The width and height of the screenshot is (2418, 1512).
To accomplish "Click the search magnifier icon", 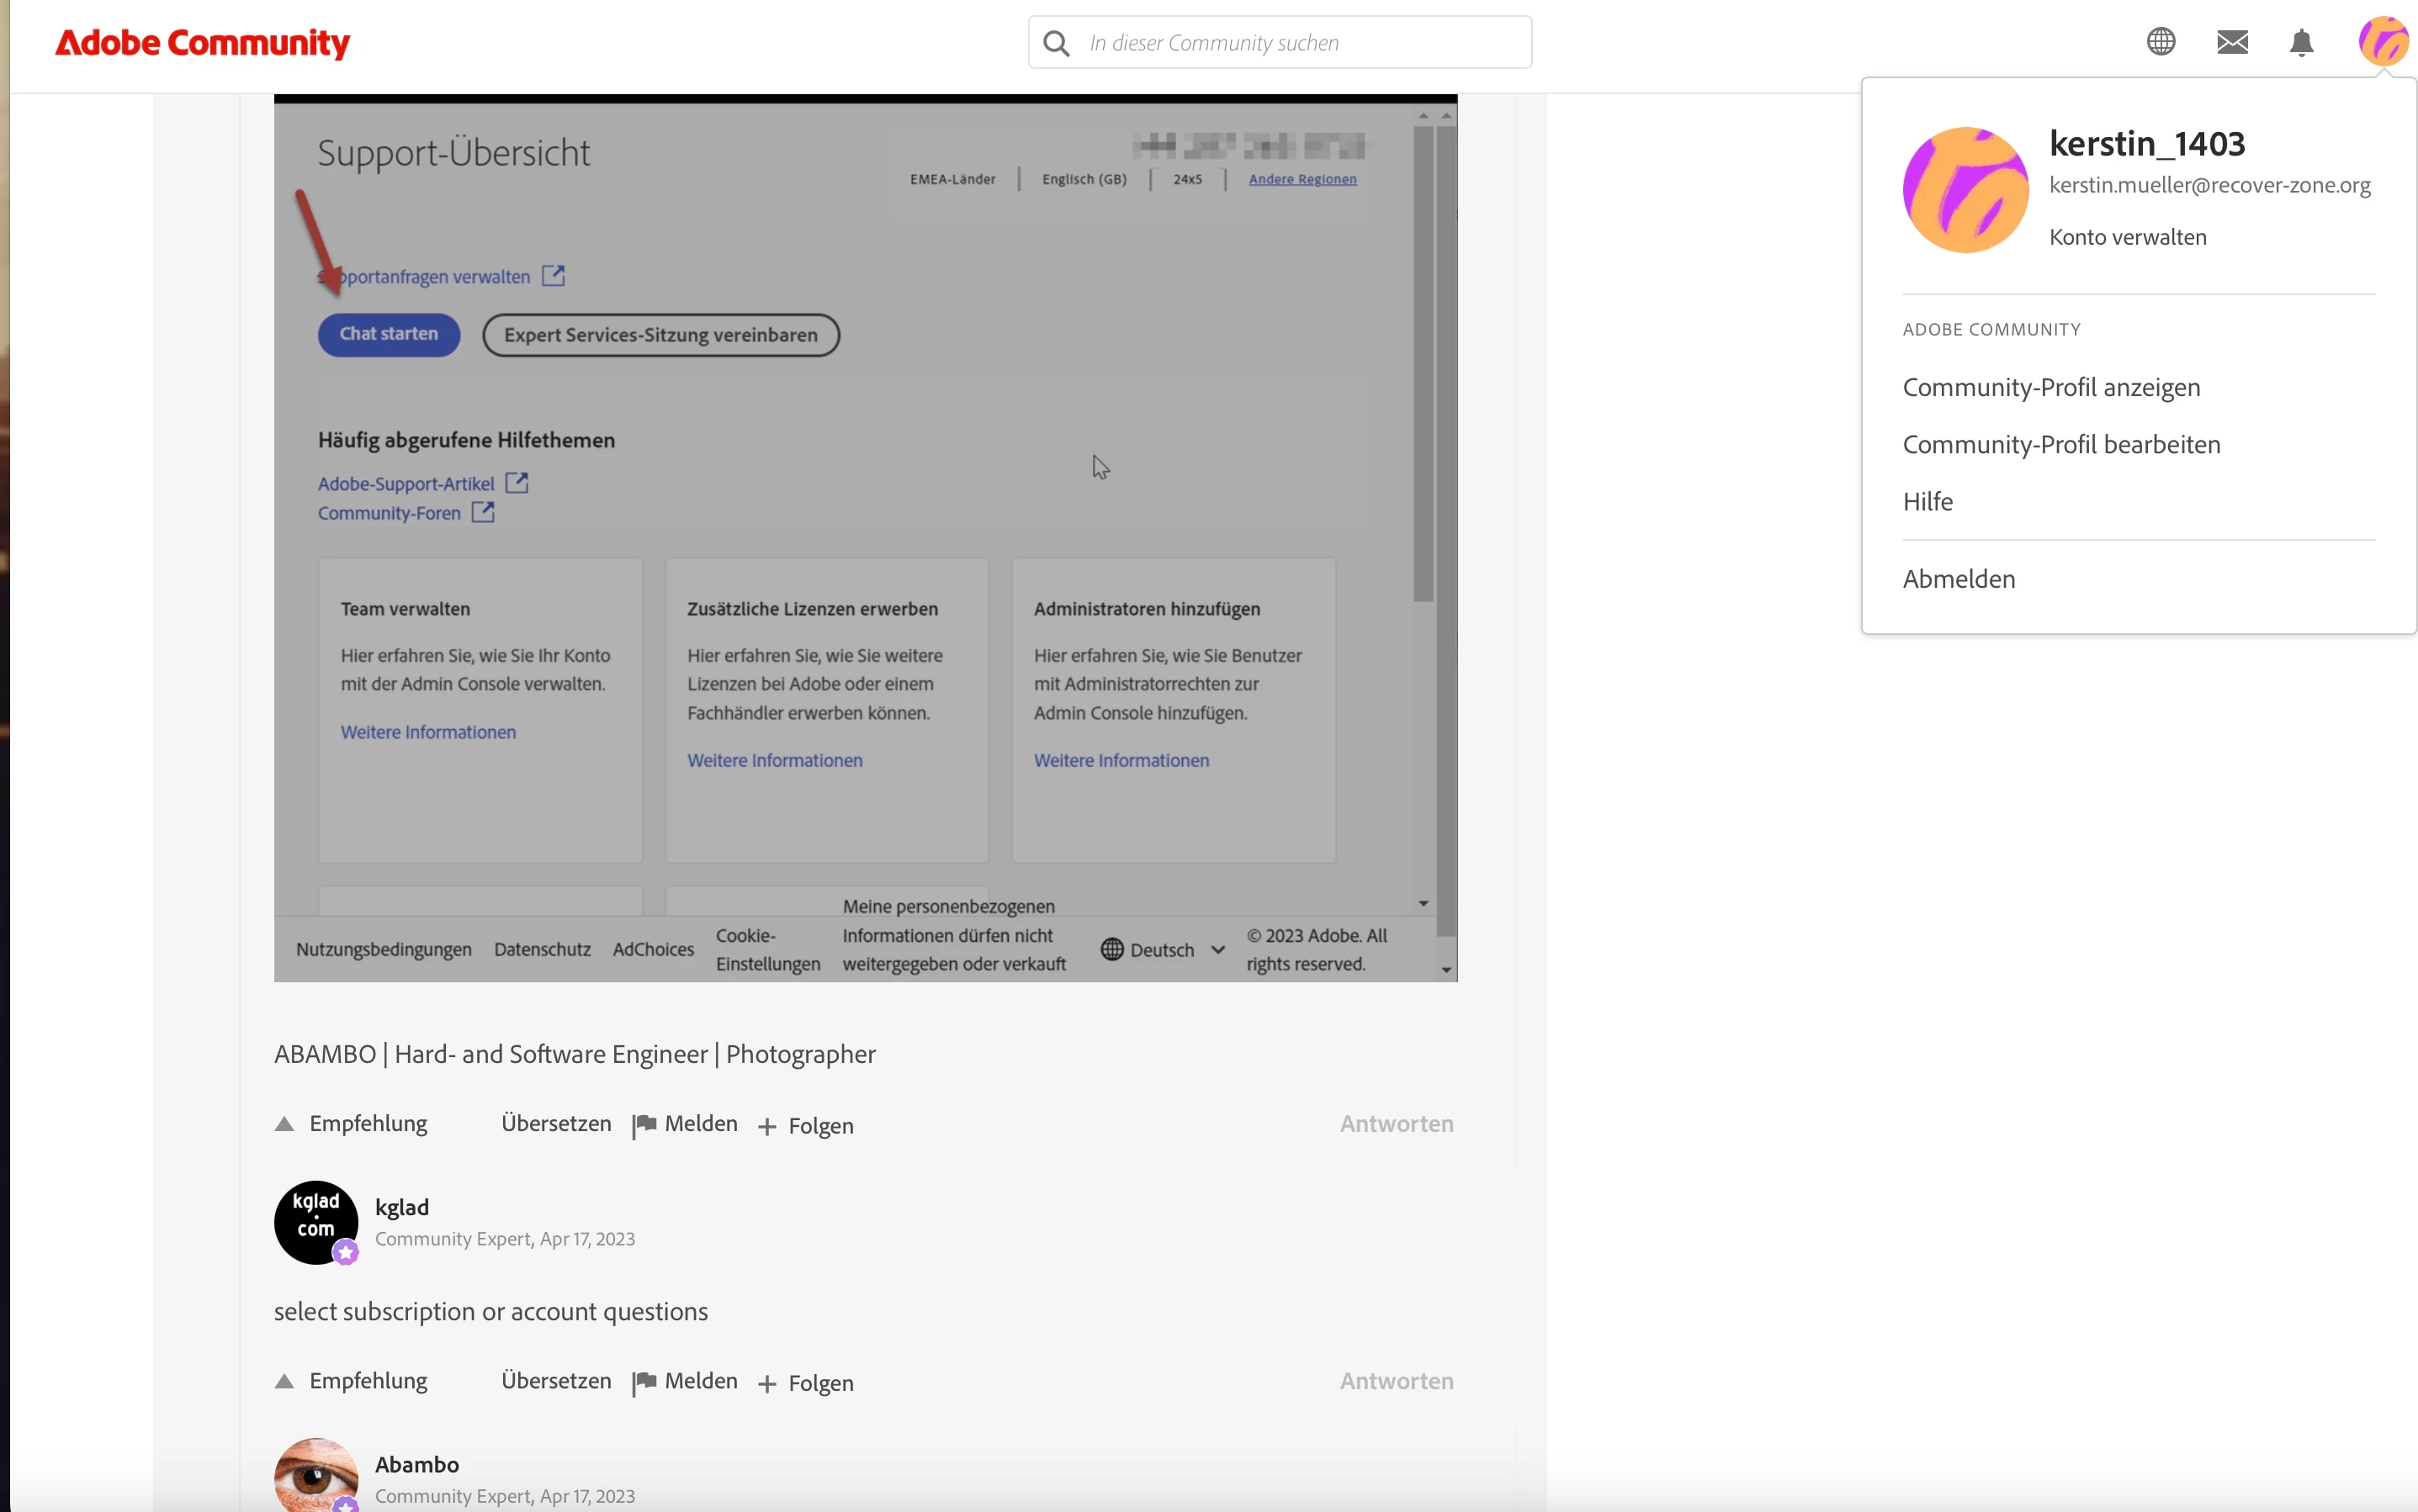I will click(1055, 43).
